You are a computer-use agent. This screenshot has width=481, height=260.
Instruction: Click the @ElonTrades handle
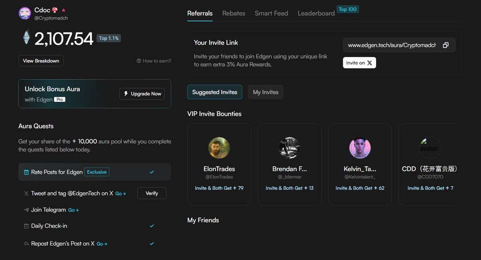[219, 177]
